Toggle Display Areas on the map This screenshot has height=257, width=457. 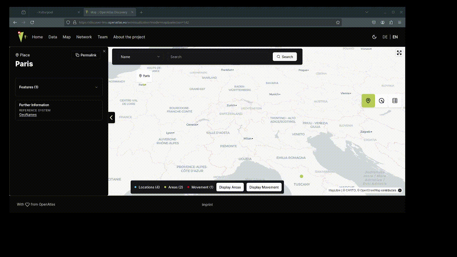click(230, 187)
